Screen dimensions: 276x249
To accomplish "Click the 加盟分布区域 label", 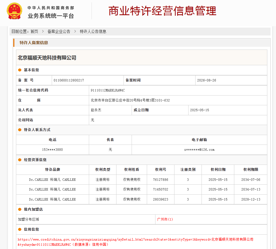I will [x=28, y=219].
